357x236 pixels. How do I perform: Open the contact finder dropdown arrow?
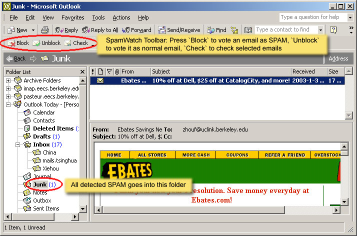click(x=320, y=30)
